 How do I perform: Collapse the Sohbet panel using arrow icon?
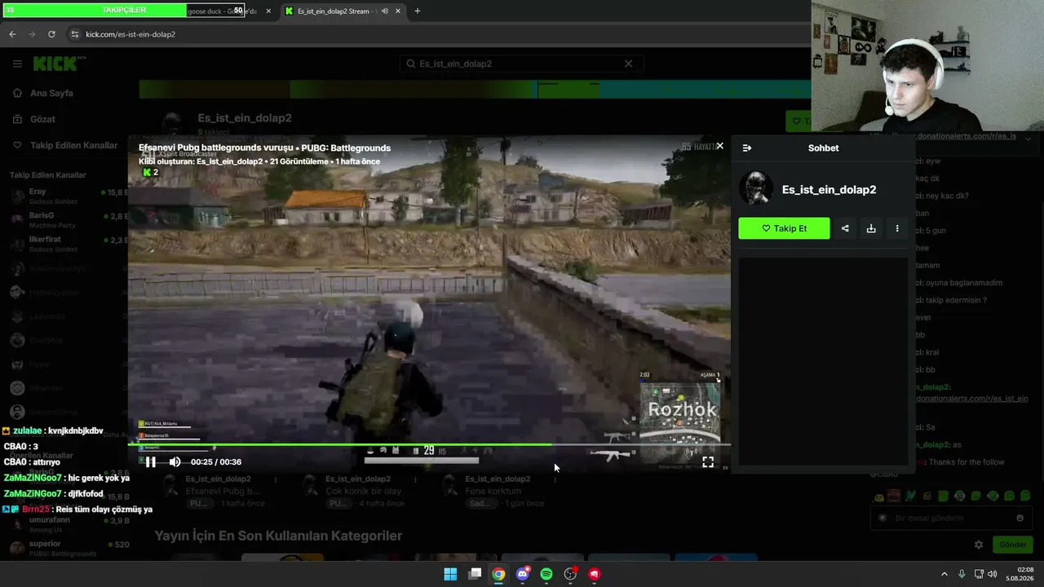tap(747, 148)
